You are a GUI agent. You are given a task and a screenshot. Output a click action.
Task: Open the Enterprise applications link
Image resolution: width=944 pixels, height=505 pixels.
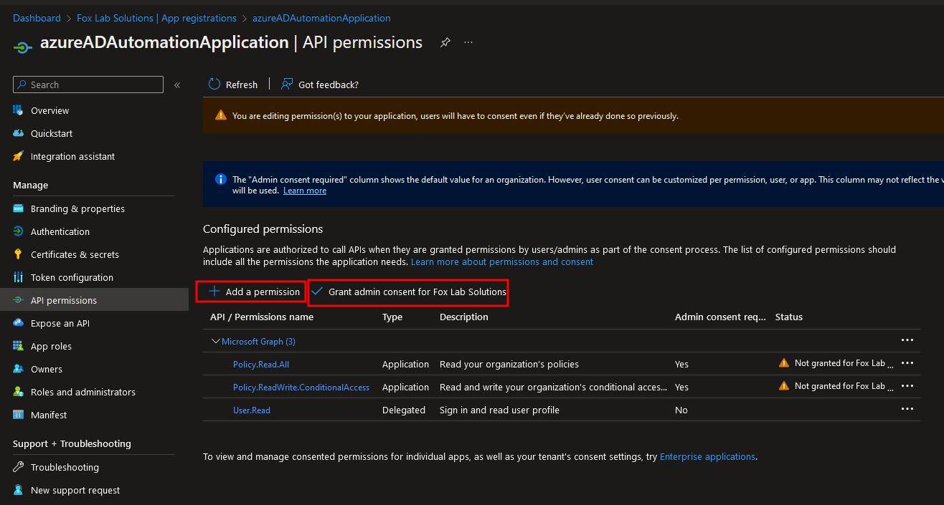point(707,456)
